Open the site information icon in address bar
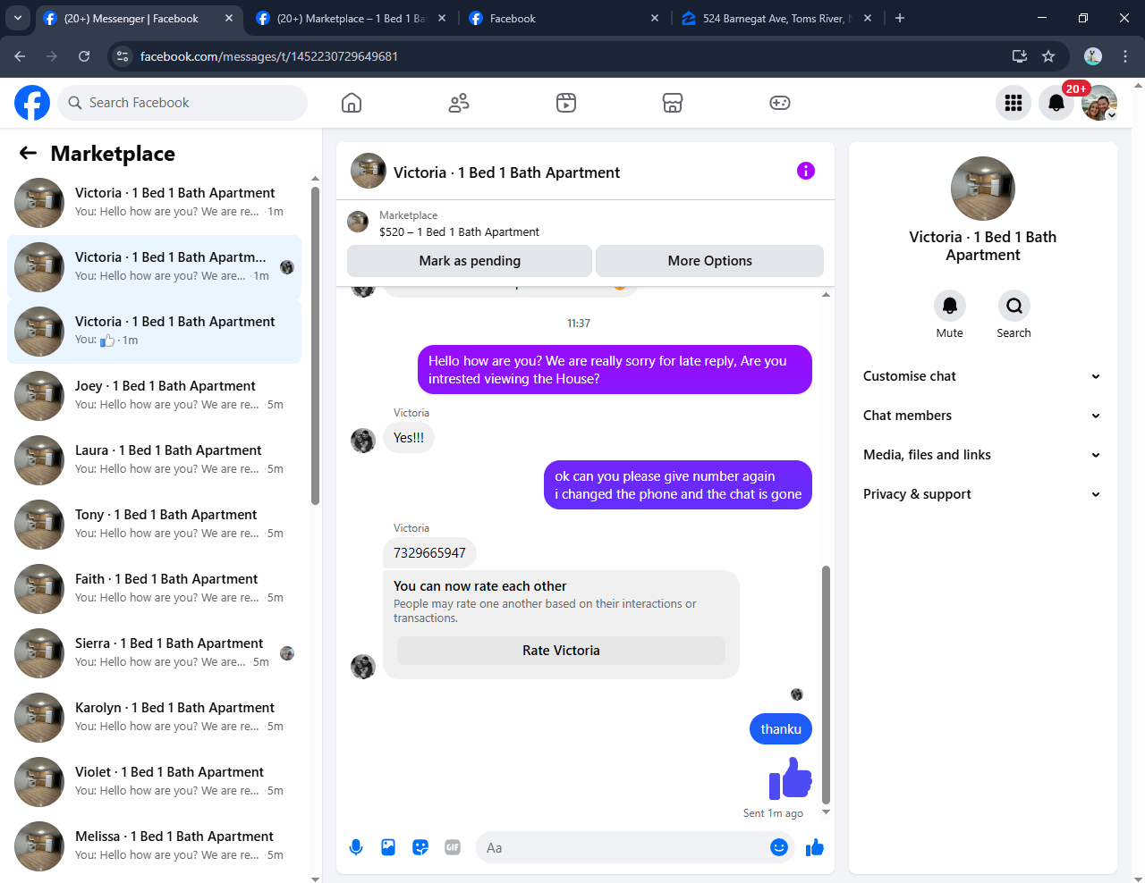This screenshot has height=883, width=1145. pos(123,56)
